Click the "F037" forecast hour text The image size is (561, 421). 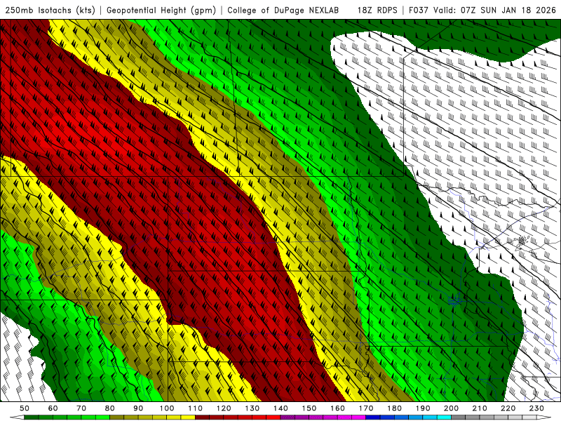coord(419,11)
